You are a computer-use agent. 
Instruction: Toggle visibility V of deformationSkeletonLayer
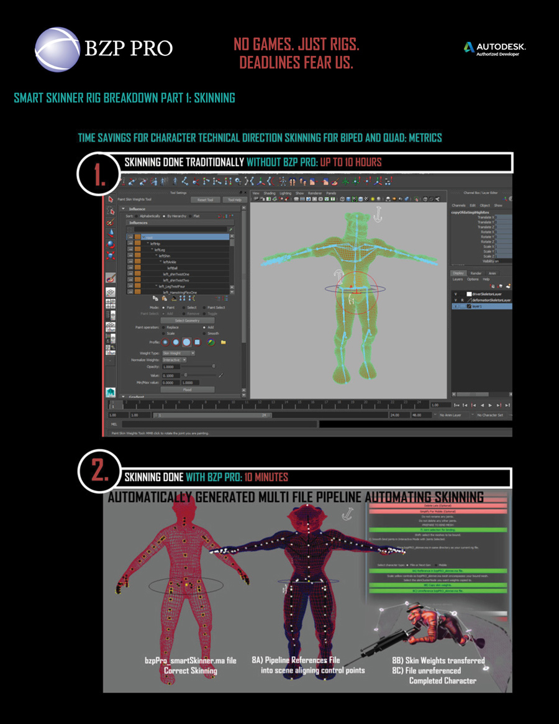point(456,300)
